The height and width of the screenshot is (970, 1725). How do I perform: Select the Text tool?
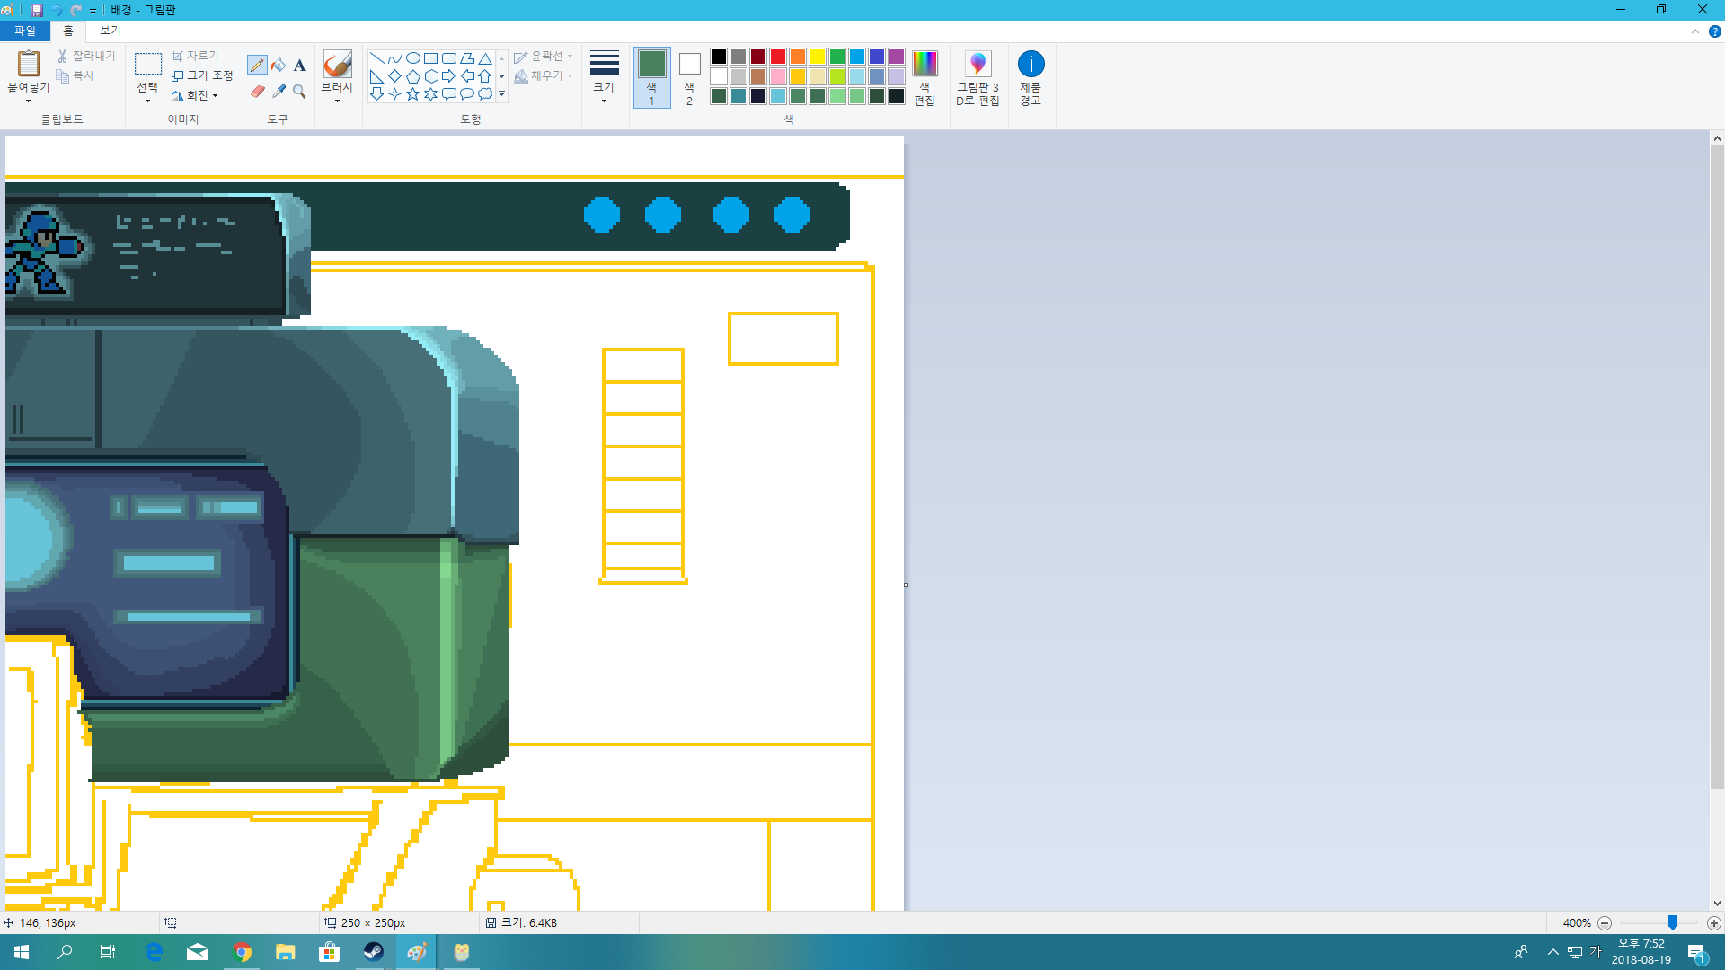300,65
